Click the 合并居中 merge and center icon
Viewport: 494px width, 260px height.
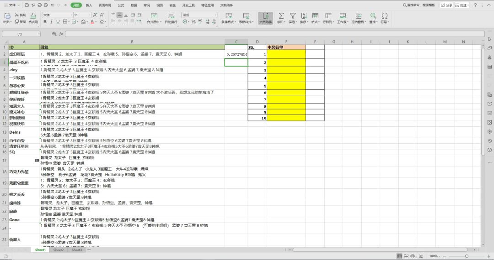click(x=154, y=18)
